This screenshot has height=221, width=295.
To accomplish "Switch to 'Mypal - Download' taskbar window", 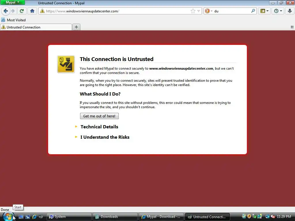I will 161,217.
